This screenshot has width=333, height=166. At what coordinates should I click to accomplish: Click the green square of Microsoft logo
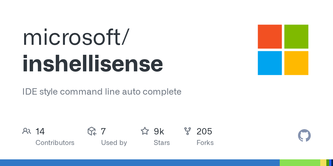pyautogui.click(x=296, y=37)
